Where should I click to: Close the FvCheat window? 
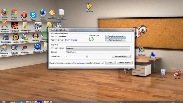click(x=133, y=30)
